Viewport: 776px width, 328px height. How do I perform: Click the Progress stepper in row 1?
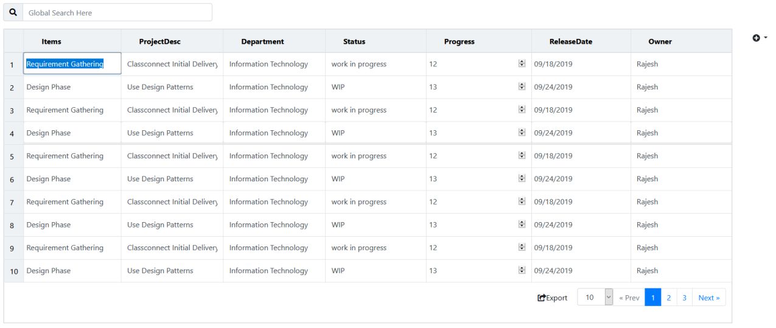[522, 64]
